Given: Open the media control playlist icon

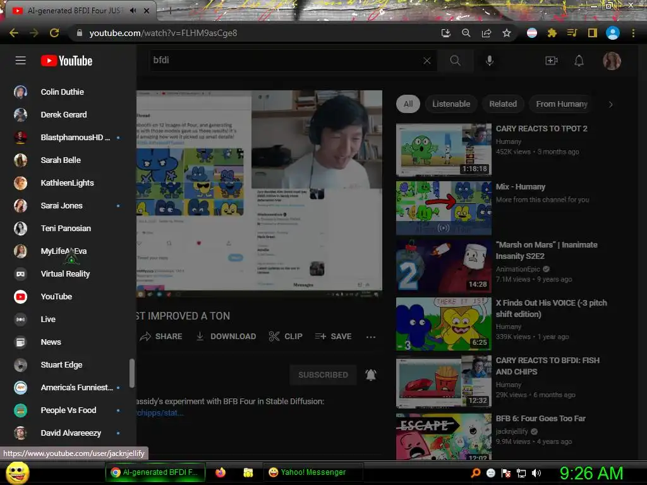Looking at the screenshot, I should (x=572, y=33).
